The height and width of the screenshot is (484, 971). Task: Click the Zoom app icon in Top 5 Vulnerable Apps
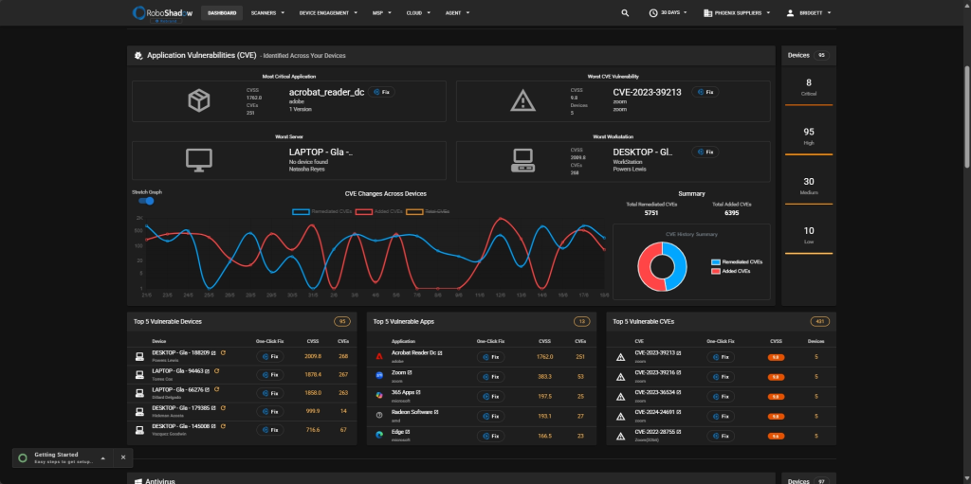point(379,375)
